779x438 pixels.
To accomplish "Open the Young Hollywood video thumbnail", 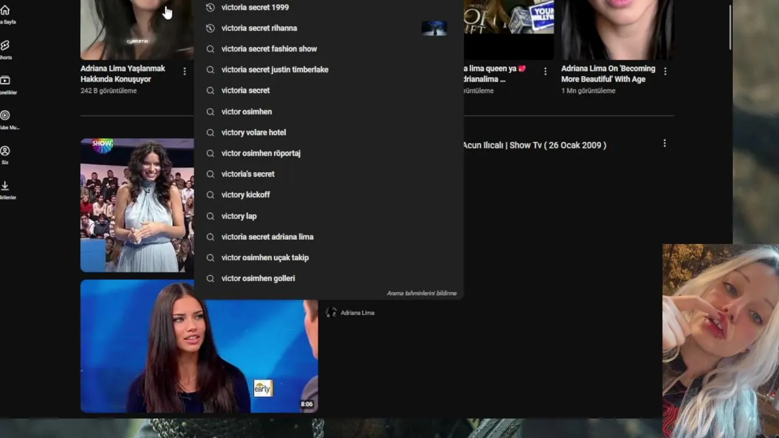I will (x=509, y=29).
